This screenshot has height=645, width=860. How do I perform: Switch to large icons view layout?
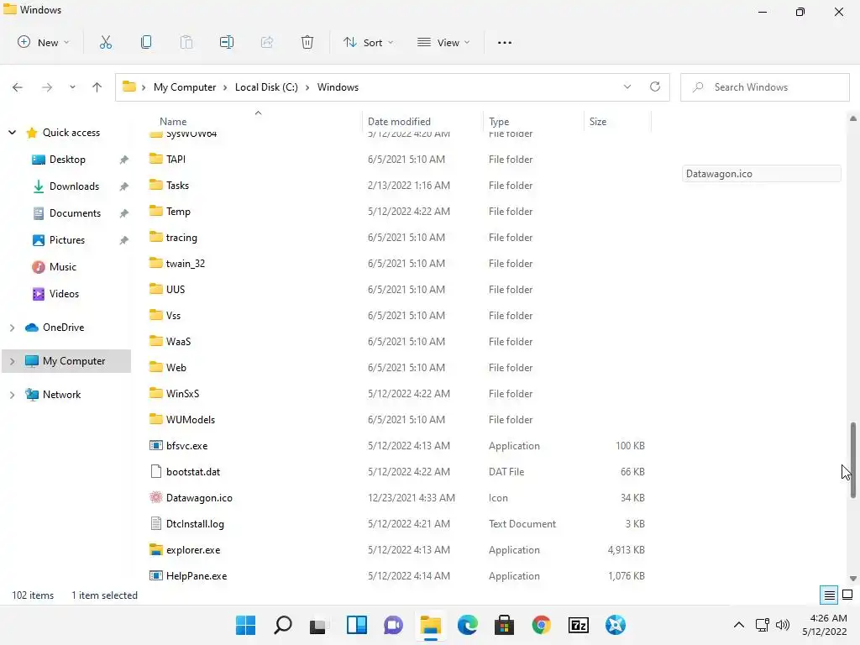pos(847,595)
